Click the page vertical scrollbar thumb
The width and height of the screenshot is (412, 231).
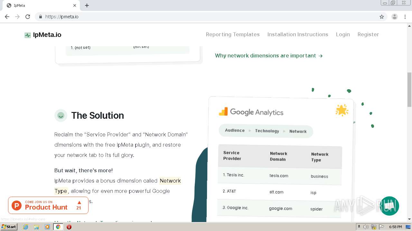point(409,90)
